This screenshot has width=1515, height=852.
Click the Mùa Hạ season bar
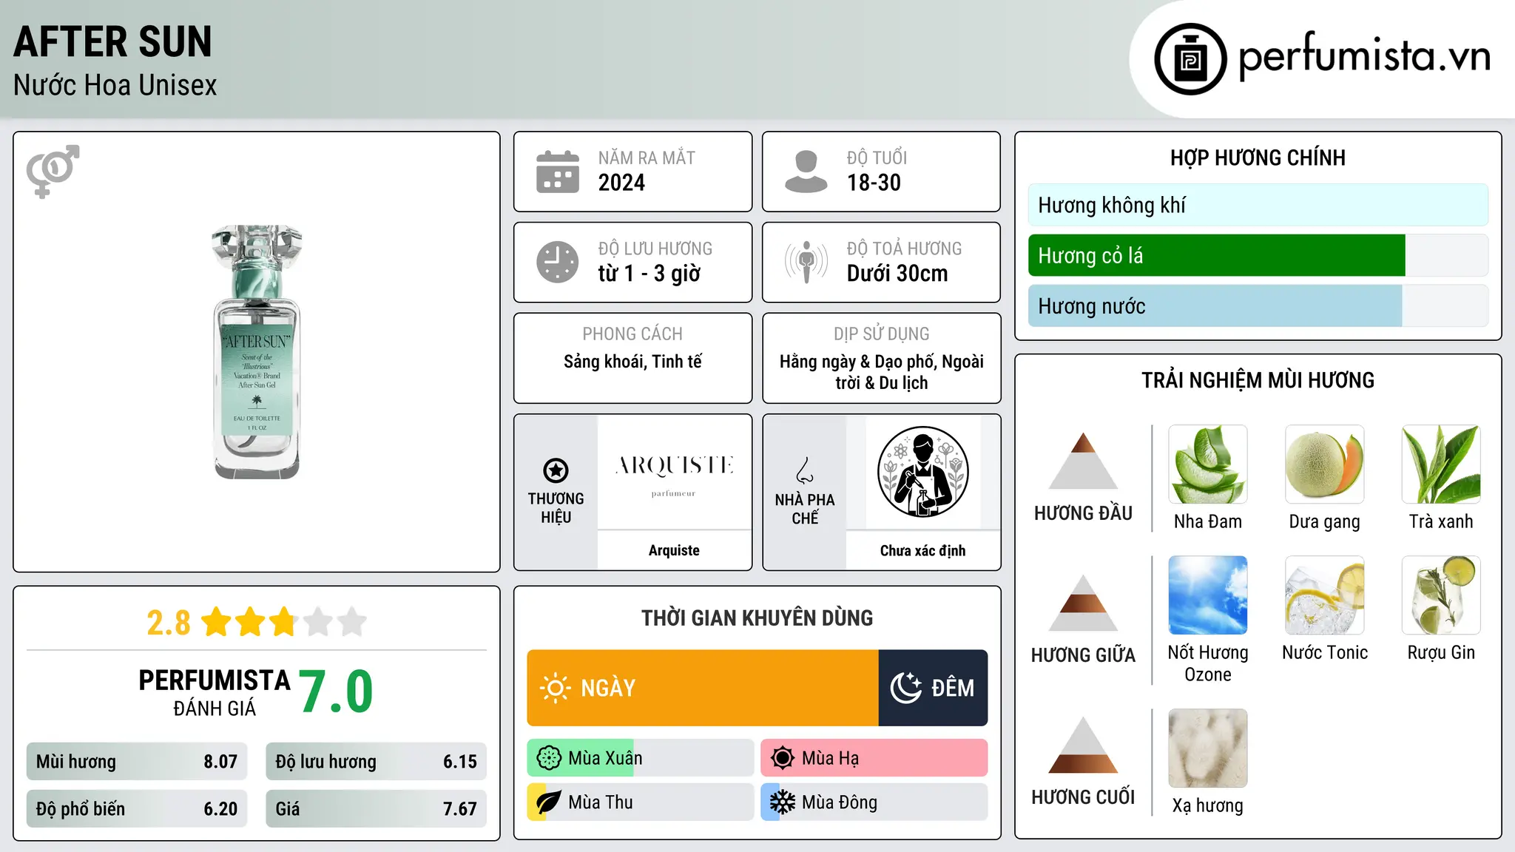tap(874, 758)
